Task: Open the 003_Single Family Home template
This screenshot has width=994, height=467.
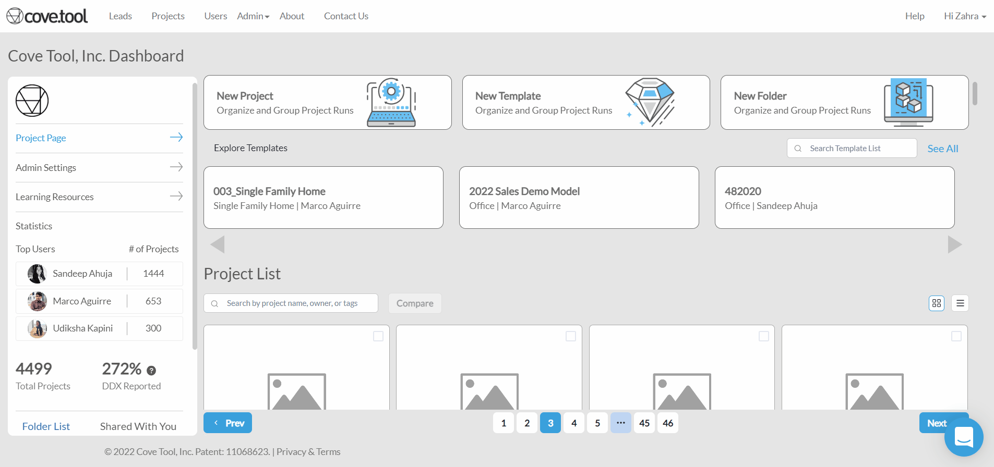Action: pos(324,198)
